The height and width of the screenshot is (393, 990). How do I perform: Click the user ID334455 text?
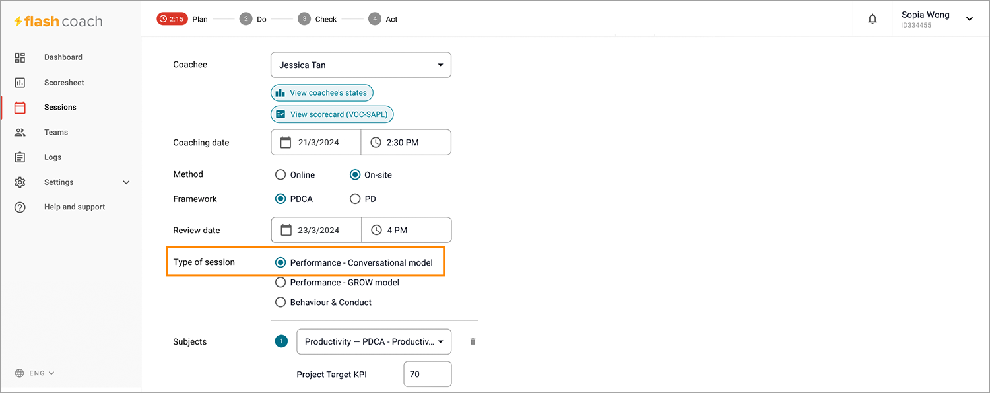click(x=916, y=26)
